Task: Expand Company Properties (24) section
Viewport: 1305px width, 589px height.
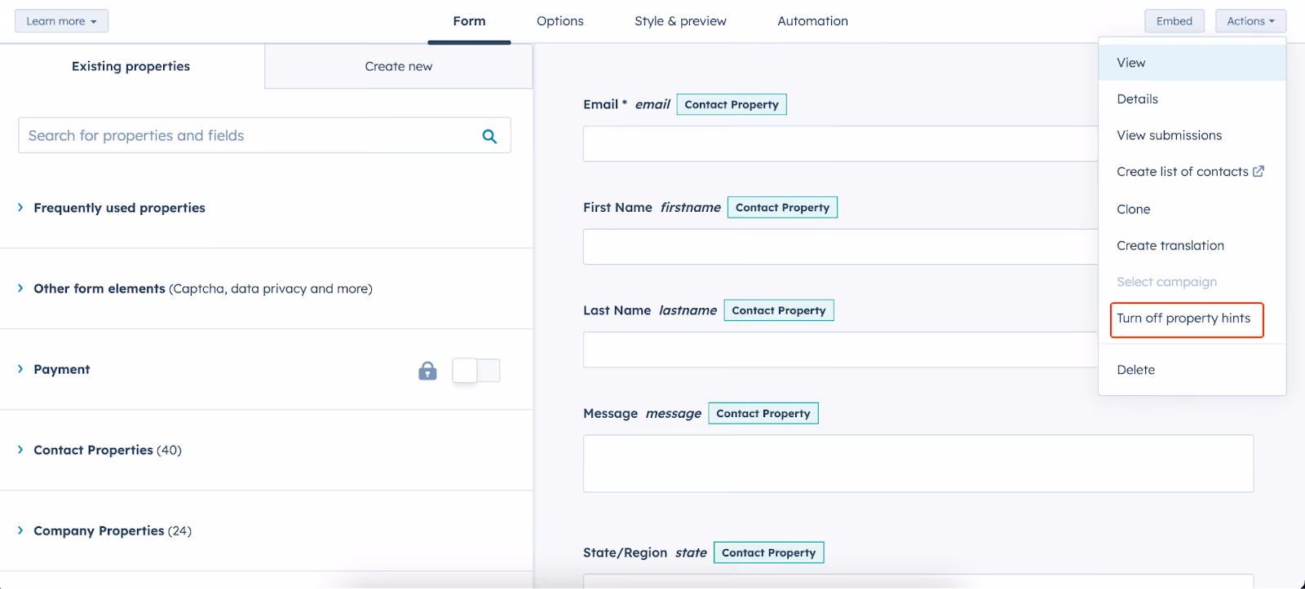Action: tap(20, 530)
